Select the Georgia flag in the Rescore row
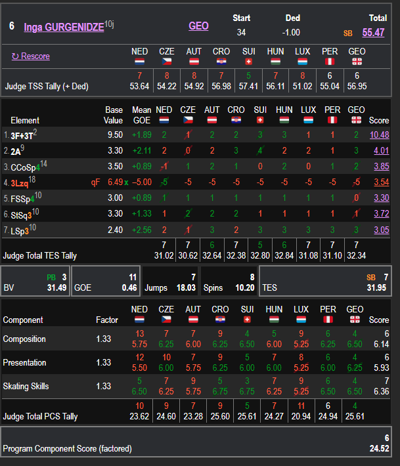This screenshot has width=400, height=466. [357, 62]
